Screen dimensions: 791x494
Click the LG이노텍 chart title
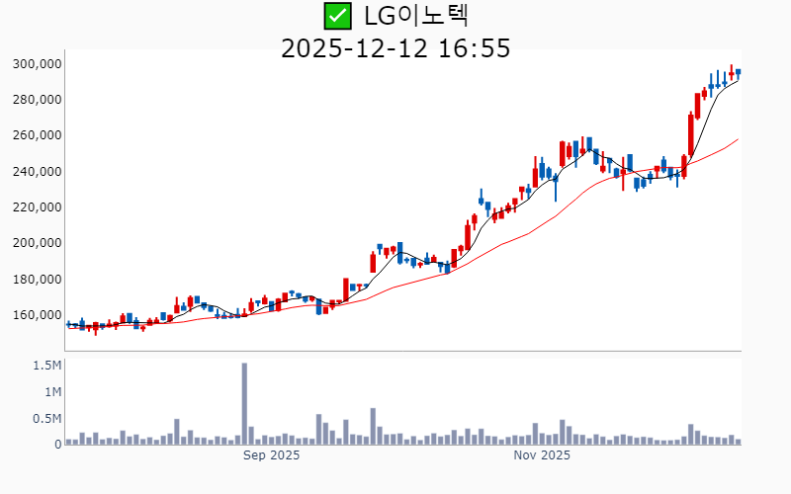[415, 16]
